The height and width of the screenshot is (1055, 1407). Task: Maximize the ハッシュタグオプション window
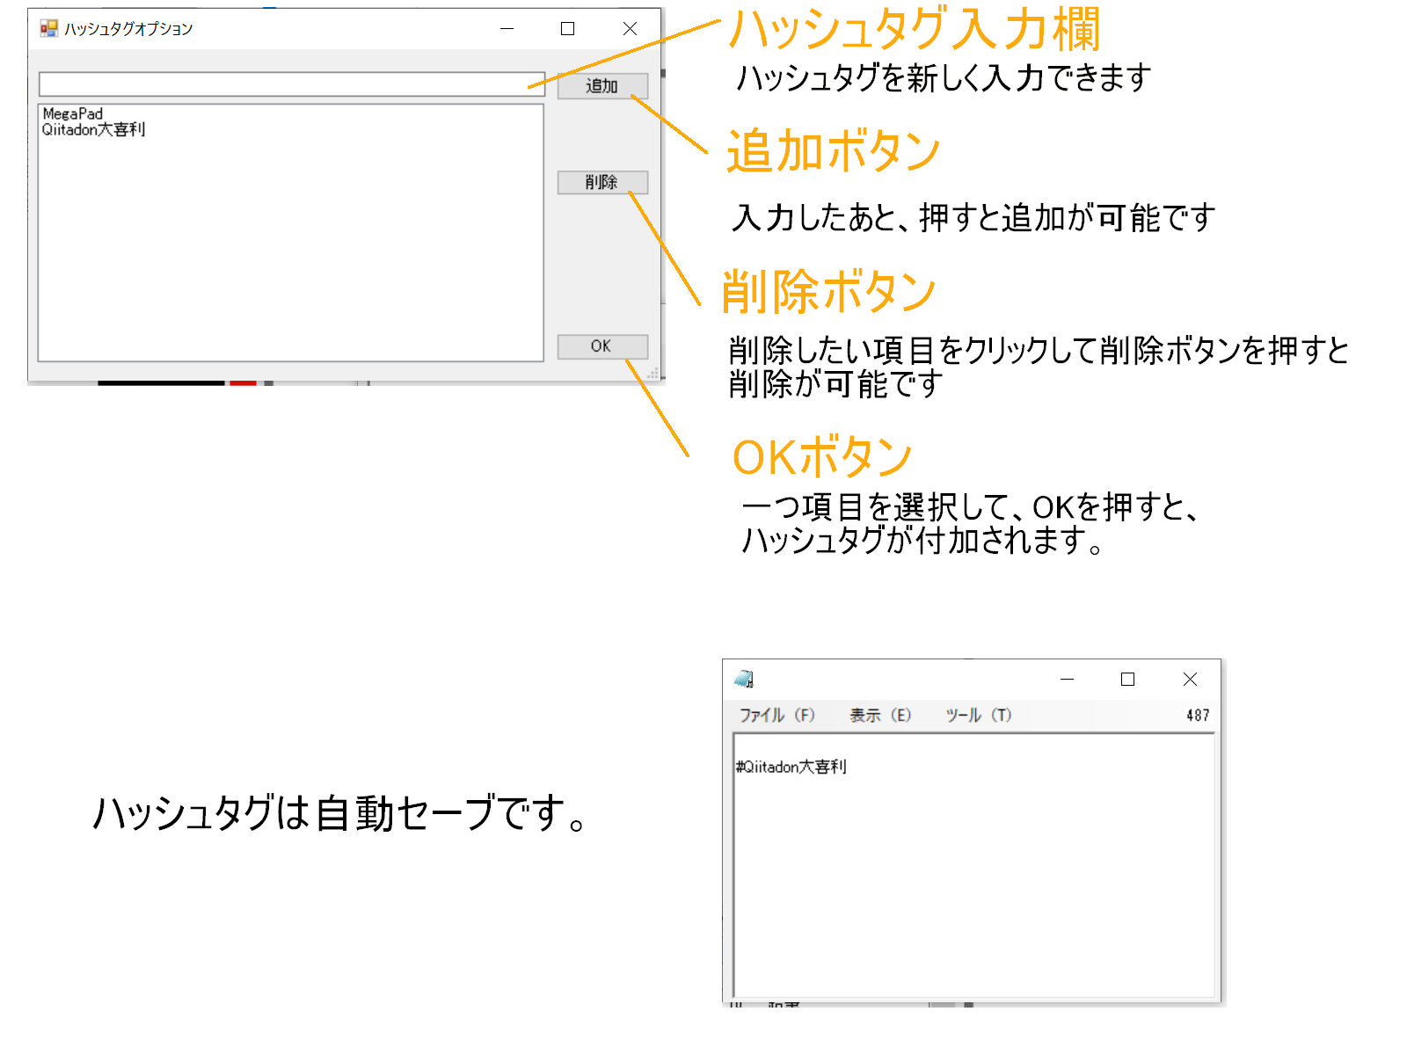click(x=568, y=29)
